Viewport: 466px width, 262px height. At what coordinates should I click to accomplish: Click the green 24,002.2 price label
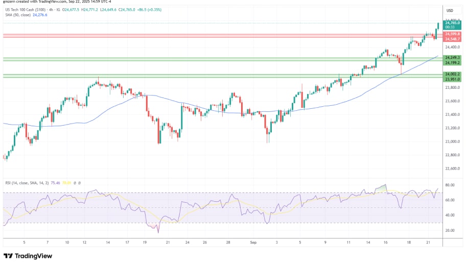pos(452,75)
